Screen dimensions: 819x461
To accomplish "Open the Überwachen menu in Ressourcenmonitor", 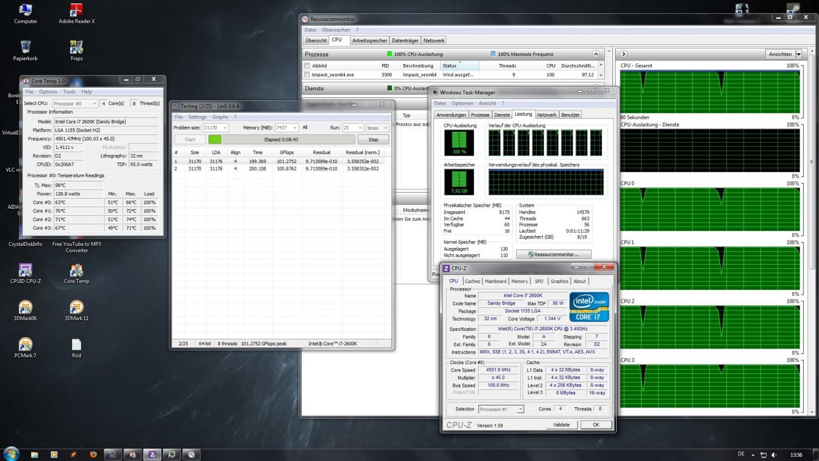I will (336, 30).
